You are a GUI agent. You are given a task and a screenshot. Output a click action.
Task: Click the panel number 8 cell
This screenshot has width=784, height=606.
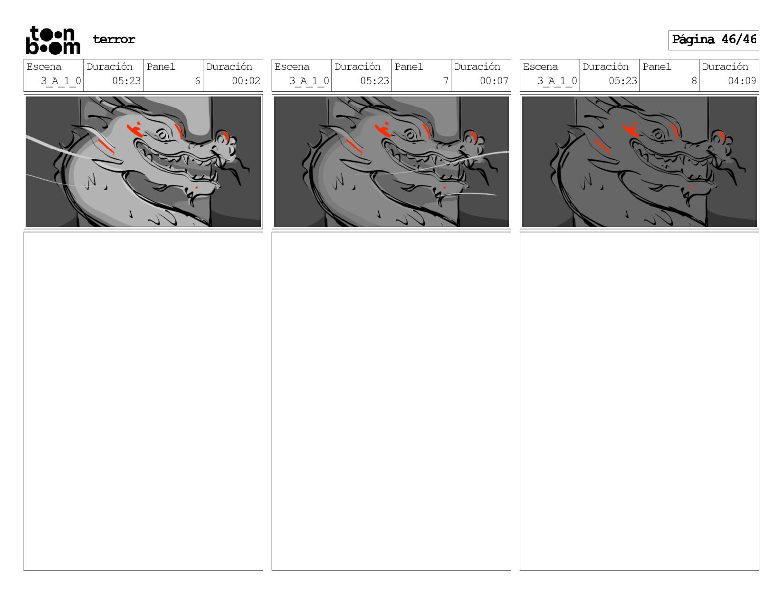pyautogui.click(x=669, y=75)
